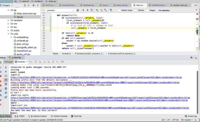Click the search filter funnel icon
Image resolution: width=200 pixels, height=122 pixels.
[111, 10]
